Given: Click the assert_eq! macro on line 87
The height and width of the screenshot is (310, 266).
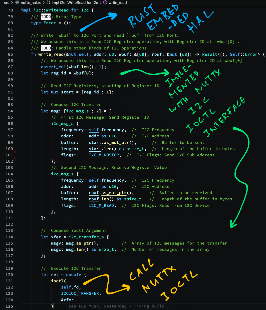Looking at the screenshot, I should (x=53, y=67).
